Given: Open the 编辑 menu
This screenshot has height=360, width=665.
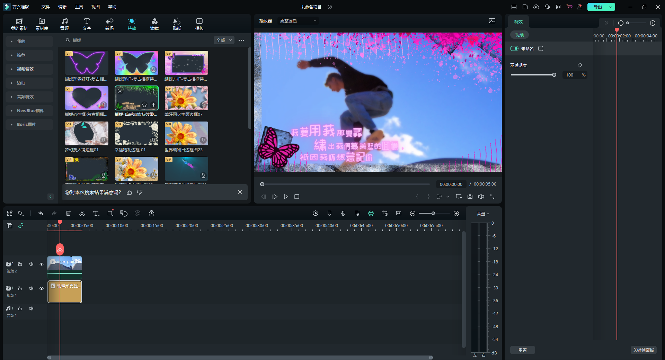Looking at the screenshot, I should click(62, 7).
